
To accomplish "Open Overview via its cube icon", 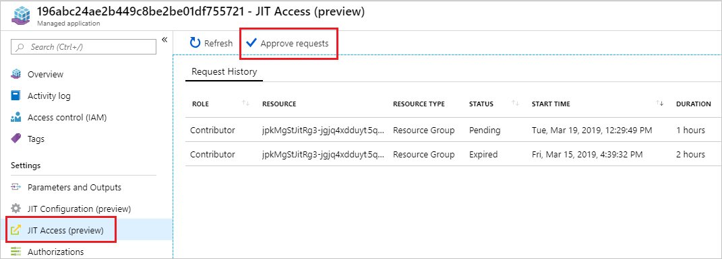I will [x=16, y=74].
